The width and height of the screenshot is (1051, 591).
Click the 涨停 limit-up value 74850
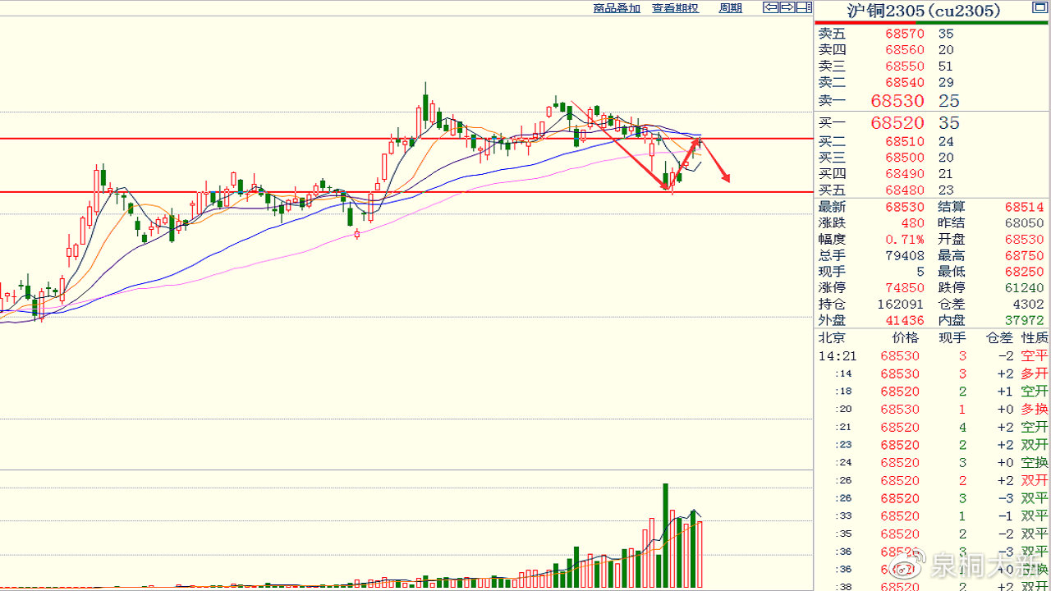point(905,288)
